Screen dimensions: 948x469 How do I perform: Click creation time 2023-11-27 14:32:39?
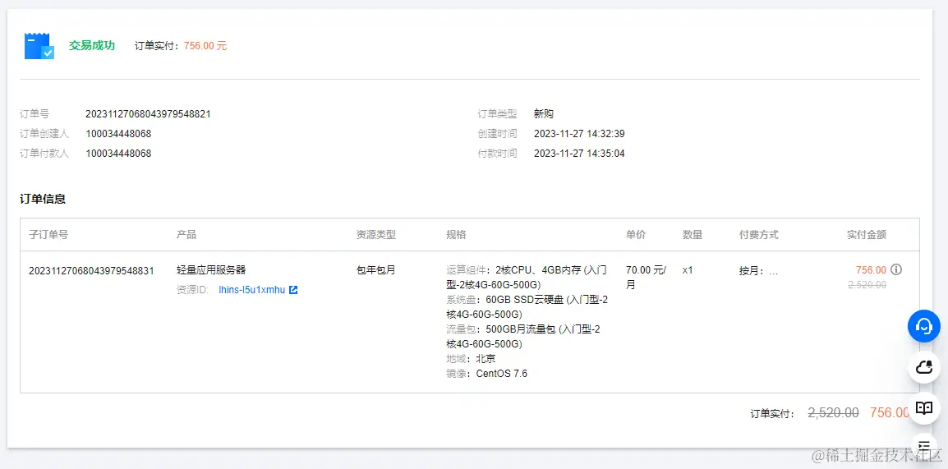(579, 134)
